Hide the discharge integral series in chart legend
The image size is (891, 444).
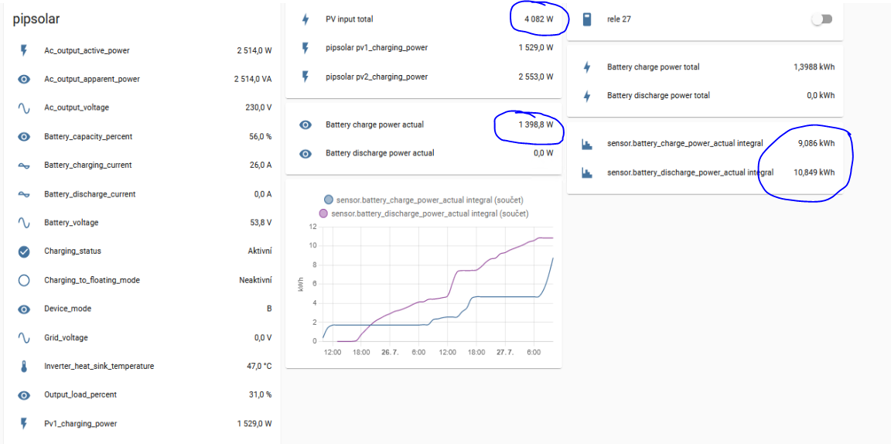pyautogui.click(x=429, y=213)
